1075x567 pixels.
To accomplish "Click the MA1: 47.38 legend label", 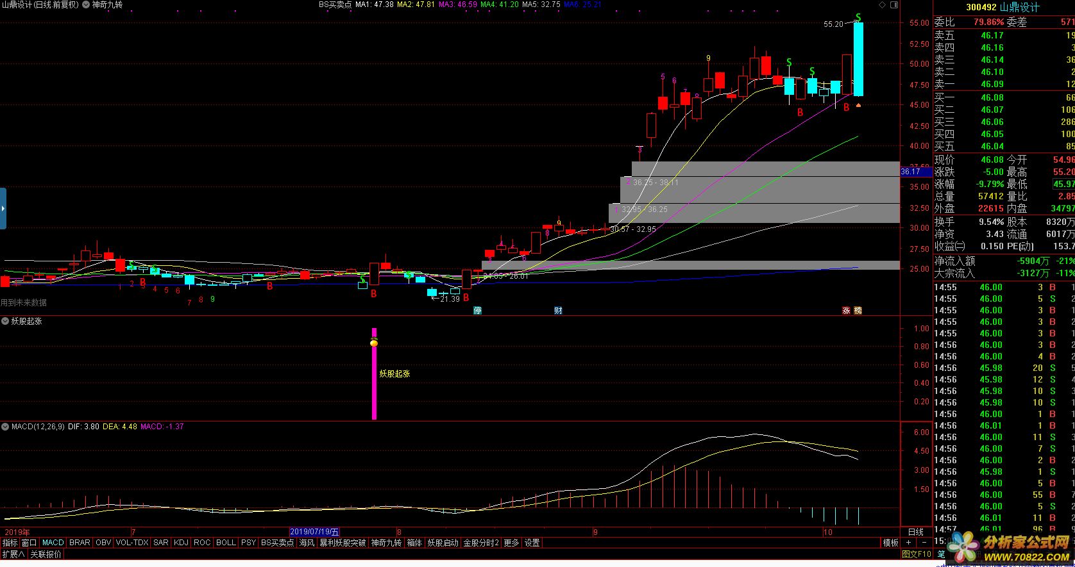I will (374, 4).
